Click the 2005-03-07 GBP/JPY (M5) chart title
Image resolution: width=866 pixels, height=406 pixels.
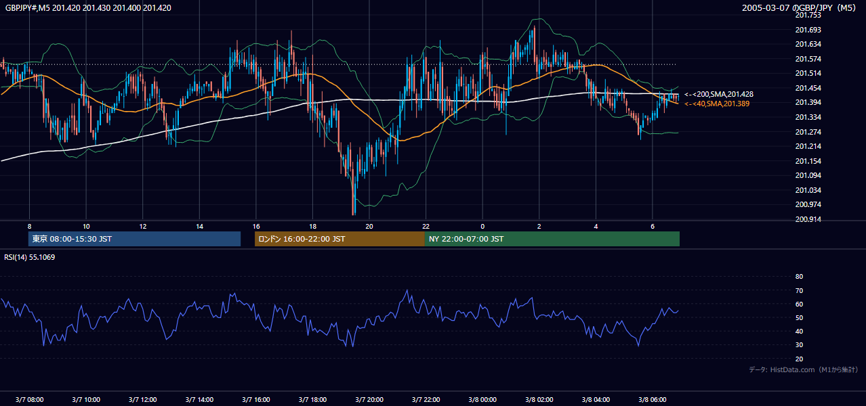tap(800, 8)
